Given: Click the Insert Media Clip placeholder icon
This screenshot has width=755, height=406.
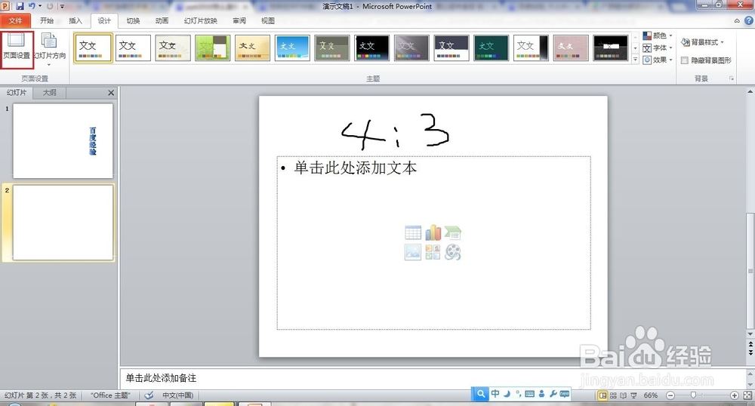Looking at the screenshot, I should coord(452,252).
